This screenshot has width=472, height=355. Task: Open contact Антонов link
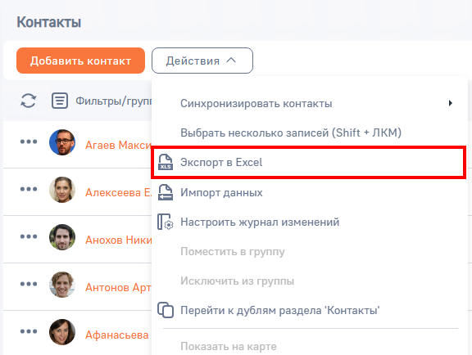click(118, 287)
